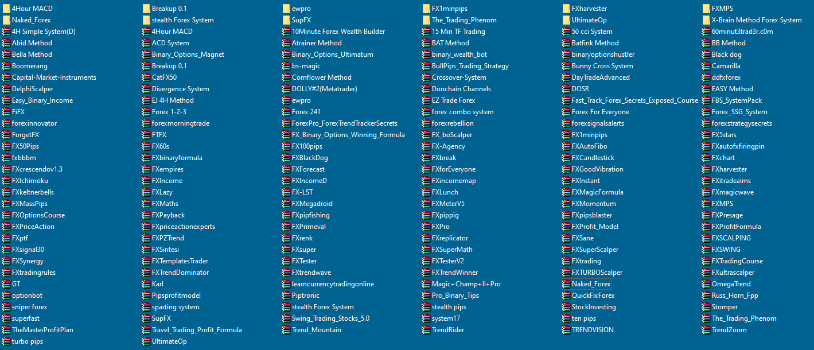
Task: Click the forexmorningtrade file name
Action: tap(181, 123)
